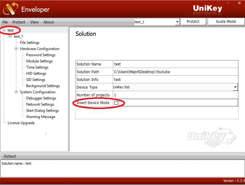The image size is (245, 185).
Task: Select the test solution in the tree
Action: (x=10, y=30)
